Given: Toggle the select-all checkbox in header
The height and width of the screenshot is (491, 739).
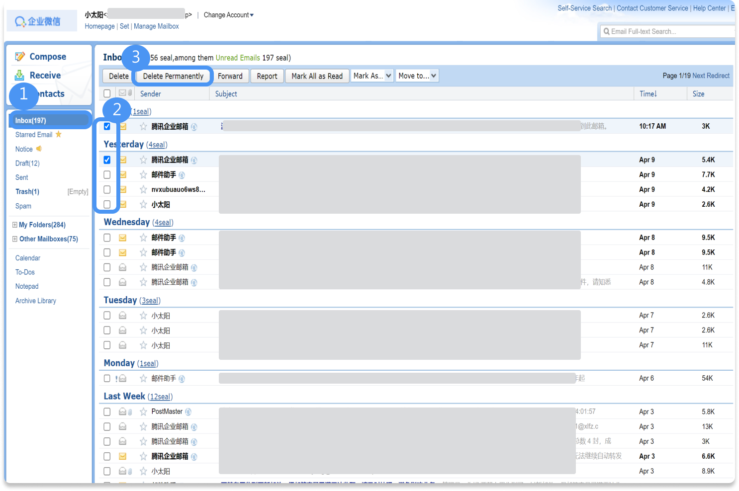Looking at the screenshot, I should pyautogui.click(x=107, y=93).
